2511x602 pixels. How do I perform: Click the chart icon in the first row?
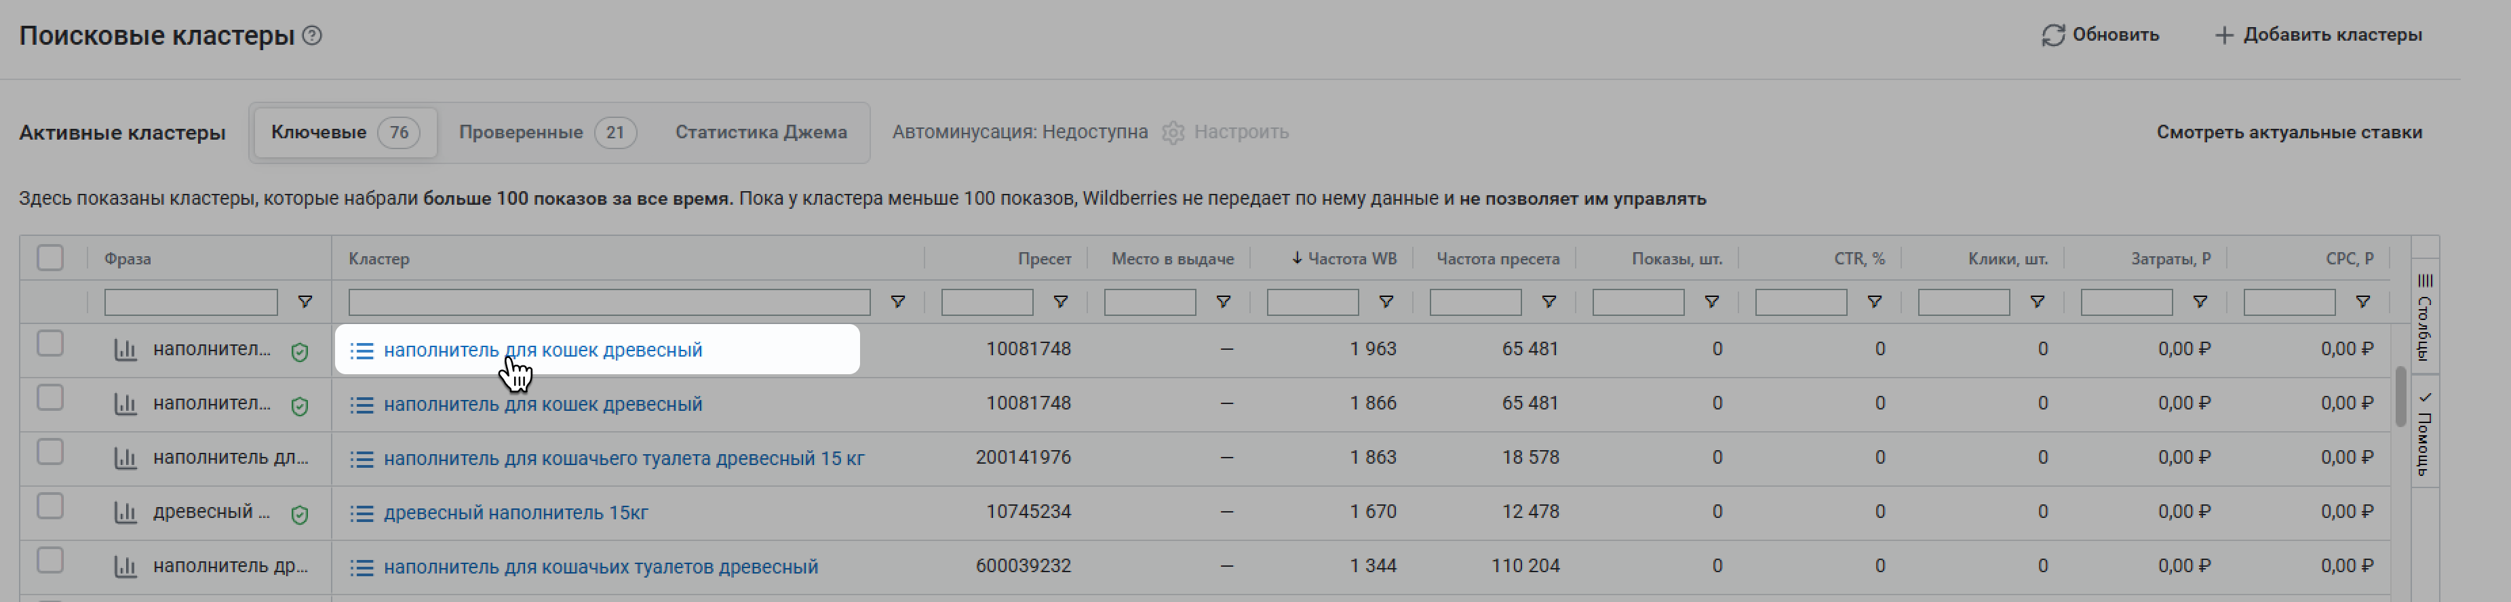tap(125, 350)
